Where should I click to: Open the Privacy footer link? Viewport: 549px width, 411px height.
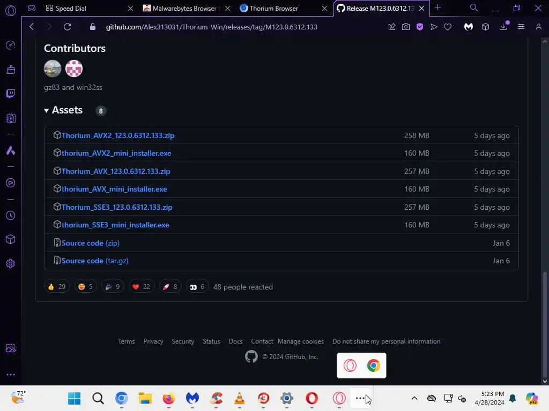pyautogui.click(x=153, y=341)
